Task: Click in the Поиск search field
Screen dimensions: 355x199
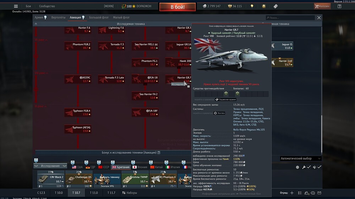Action: coord(290,18)
